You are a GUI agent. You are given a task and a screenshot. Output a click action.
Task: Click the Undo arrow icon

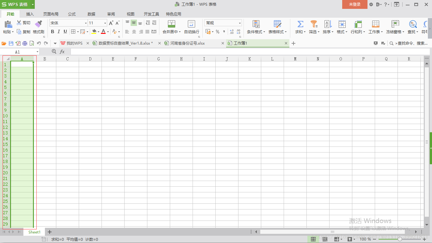(x=39, y=43)
